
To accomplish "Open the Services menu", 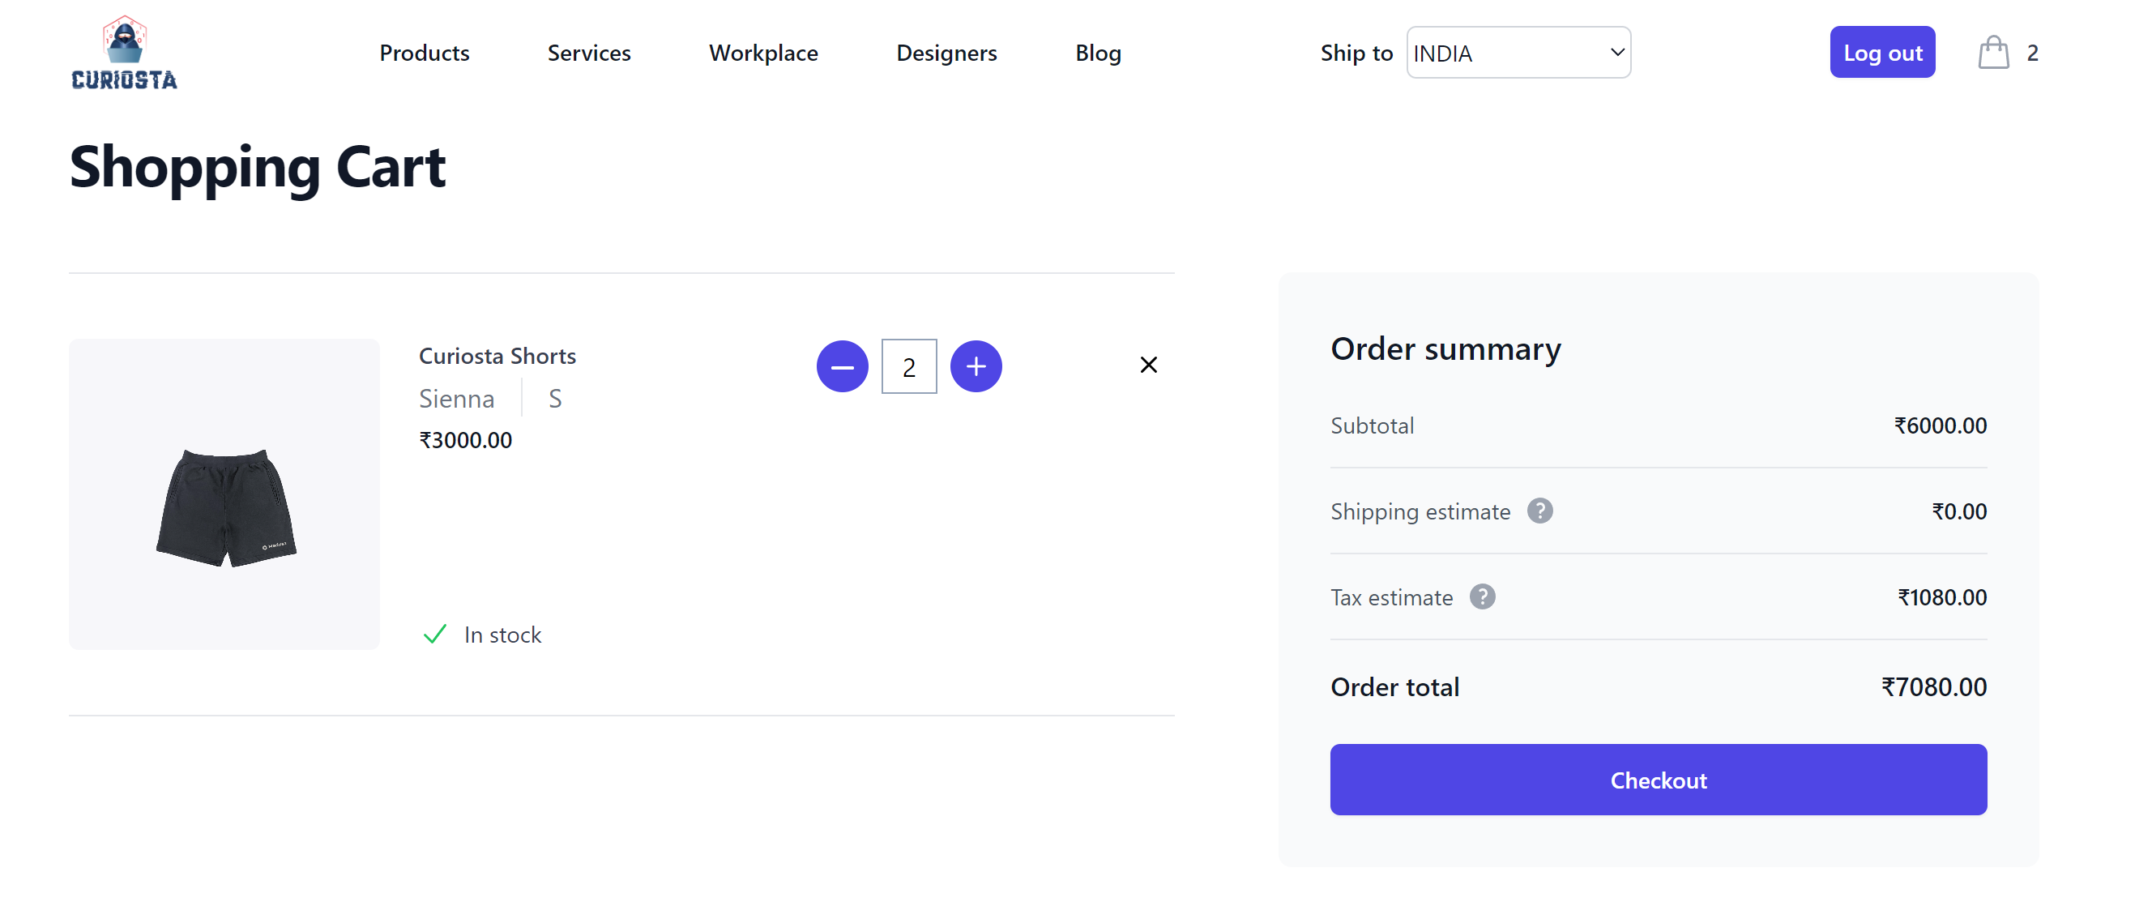I will pos(589,52).
